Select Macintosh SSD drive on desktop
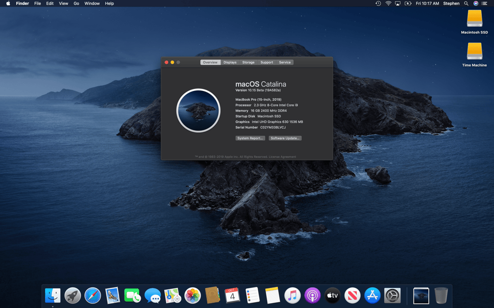 [474, 22]
